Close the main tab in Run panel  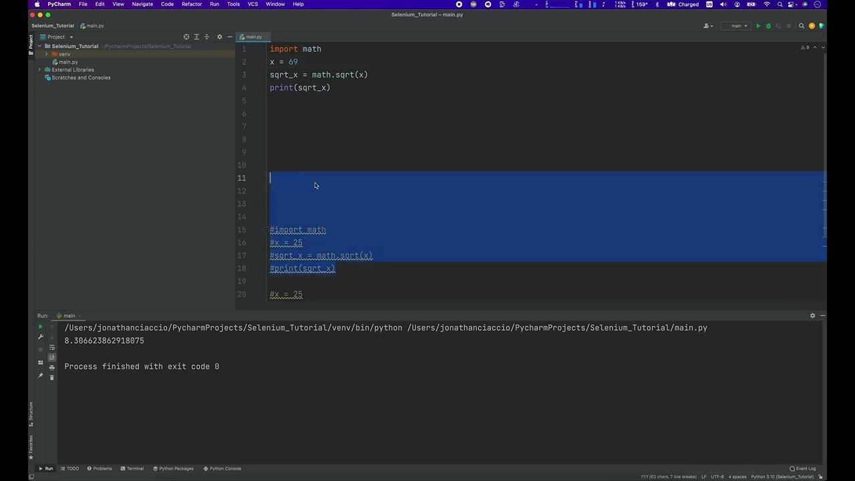point(80,315)
